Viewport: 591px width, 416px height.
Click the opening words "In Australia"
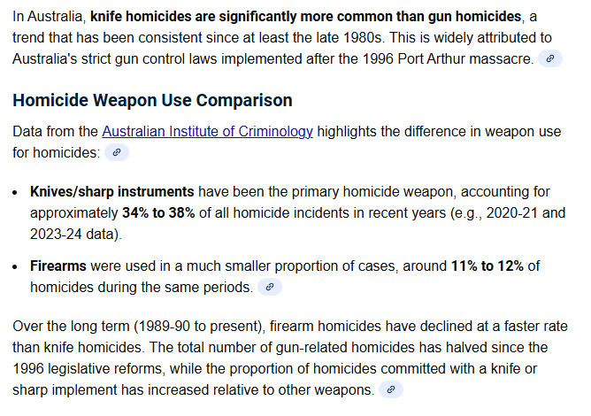[x=49, y=17]
